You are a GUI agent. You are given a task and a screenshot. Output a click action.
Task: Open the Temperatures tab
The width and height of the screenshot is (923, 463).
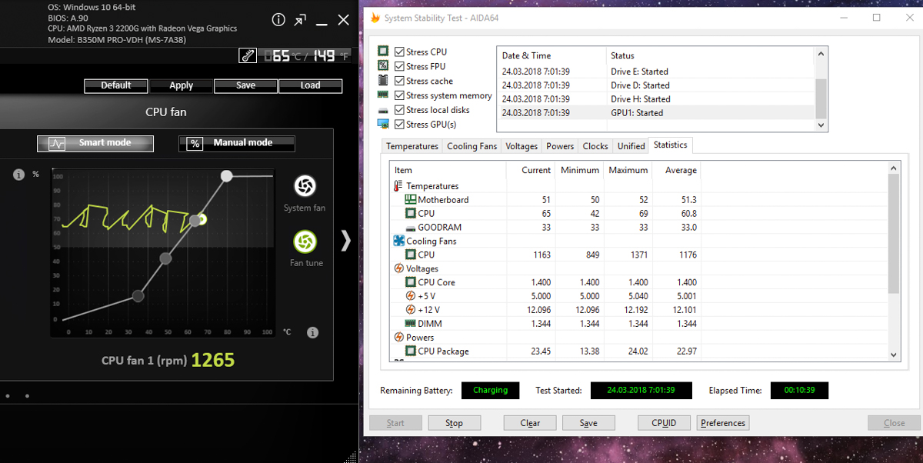412,146
